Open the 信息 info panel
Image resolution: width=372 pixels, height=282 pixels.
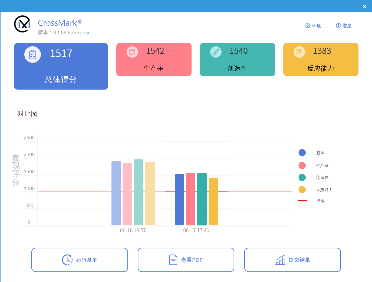(x=344, y=25)
